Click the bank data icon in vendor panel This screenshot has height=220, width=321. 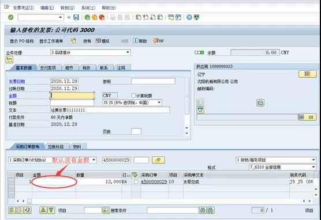pyautogui.click(x=260, y=103)
